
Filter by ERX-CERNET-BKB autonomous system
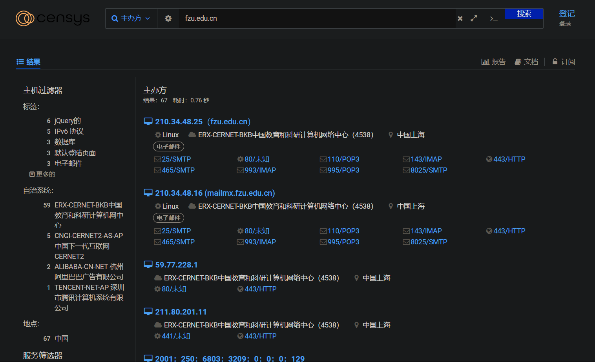89,215
